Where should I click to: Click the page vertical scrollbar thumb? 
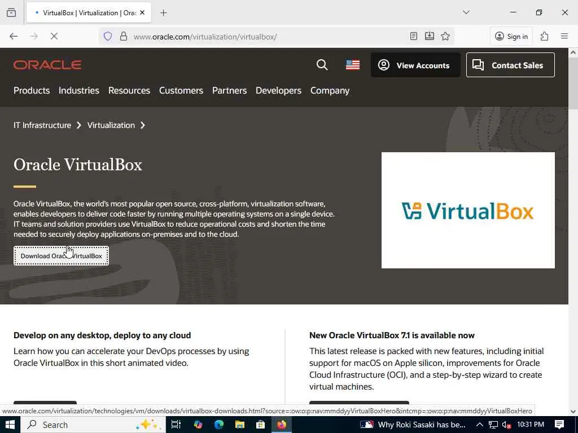pos(573,83)
